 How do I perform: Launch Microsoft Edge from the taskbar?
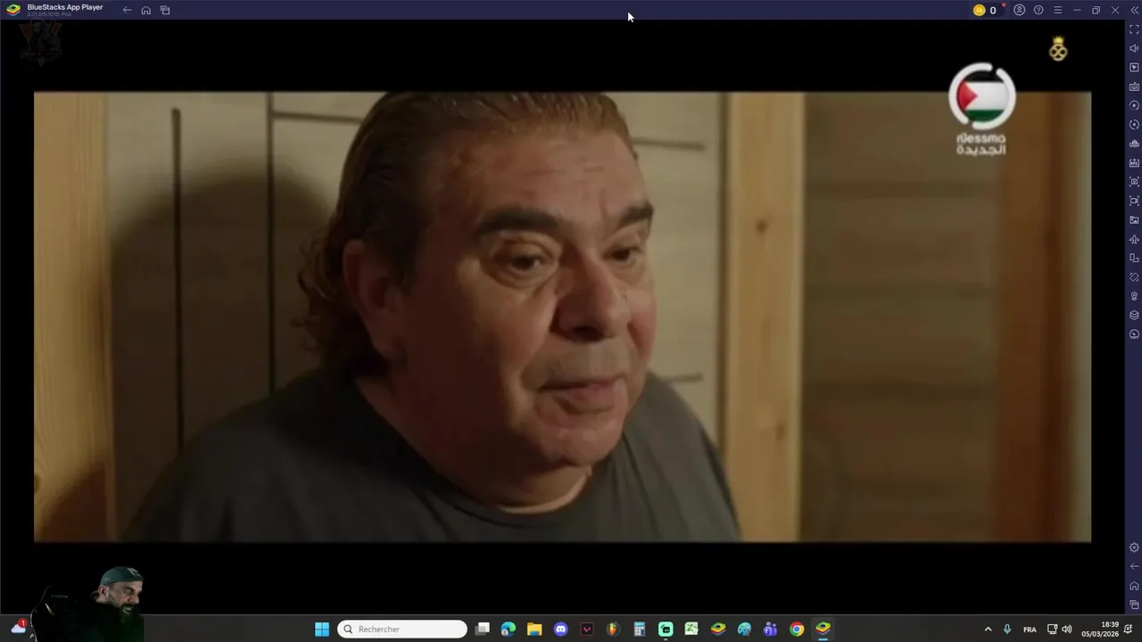[509, 630]
